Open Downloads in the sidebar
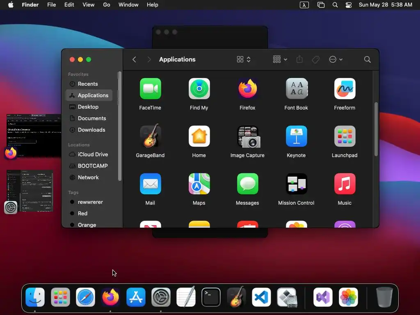420x315 pixels. [89, 130]
